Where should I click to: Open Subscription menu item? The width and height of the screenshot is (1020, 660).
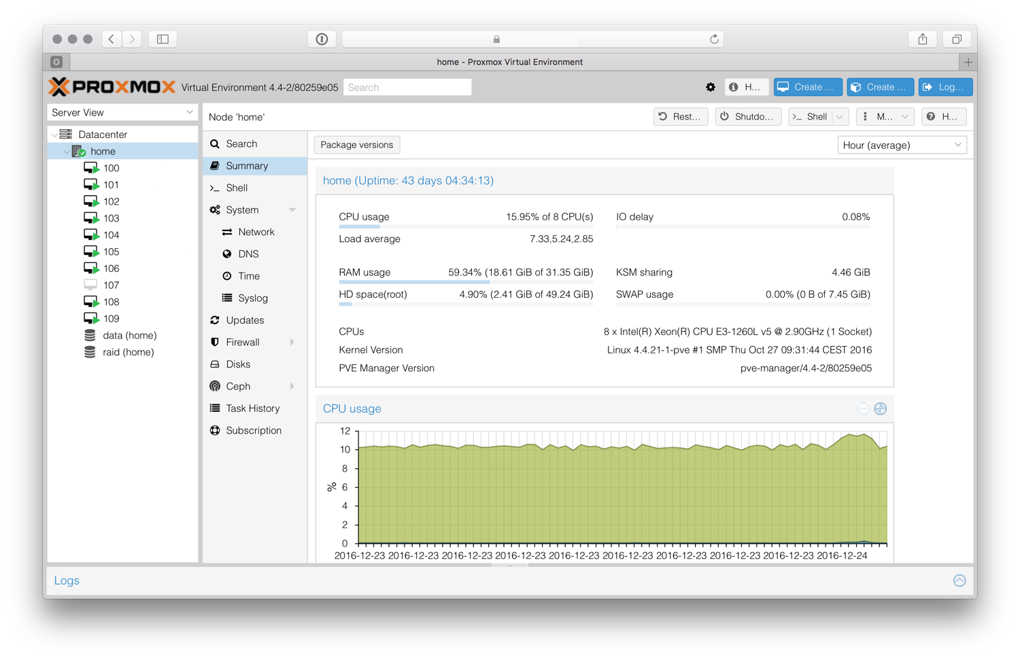(x=255, y=430)
